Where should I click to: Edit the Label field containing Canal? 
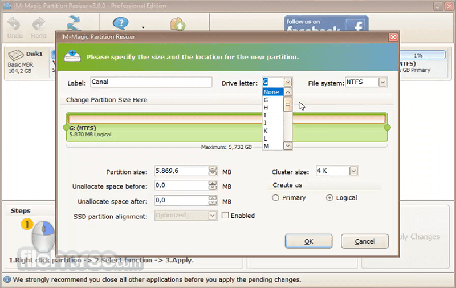[x=151, y=82]
